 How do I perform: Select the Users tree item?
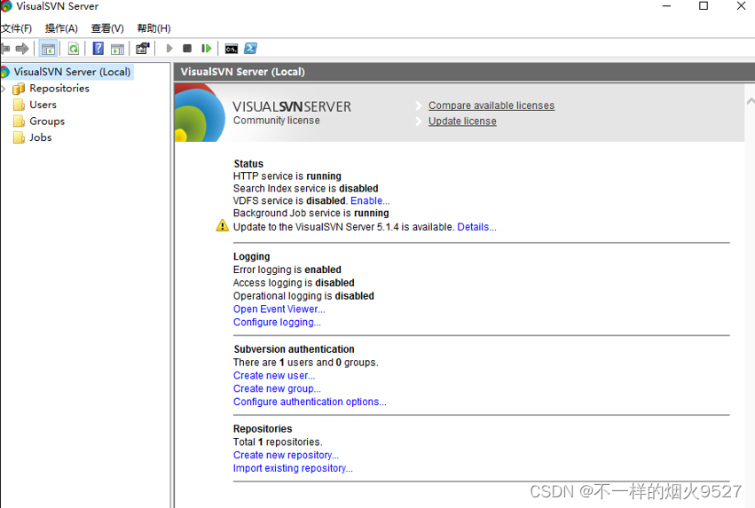point(43,105)
